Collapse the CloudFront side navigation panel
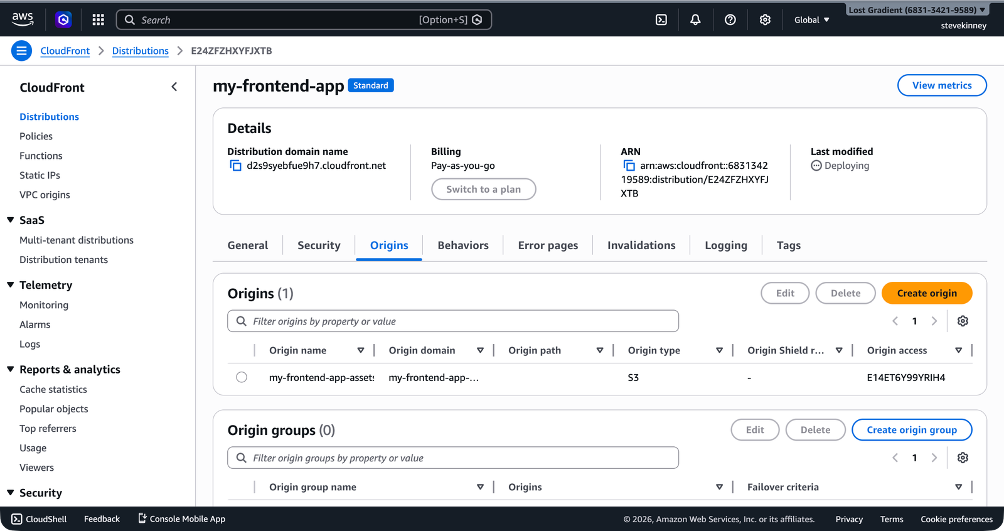The width and height of the screenshot is (1004, 531). pos(174,87)
